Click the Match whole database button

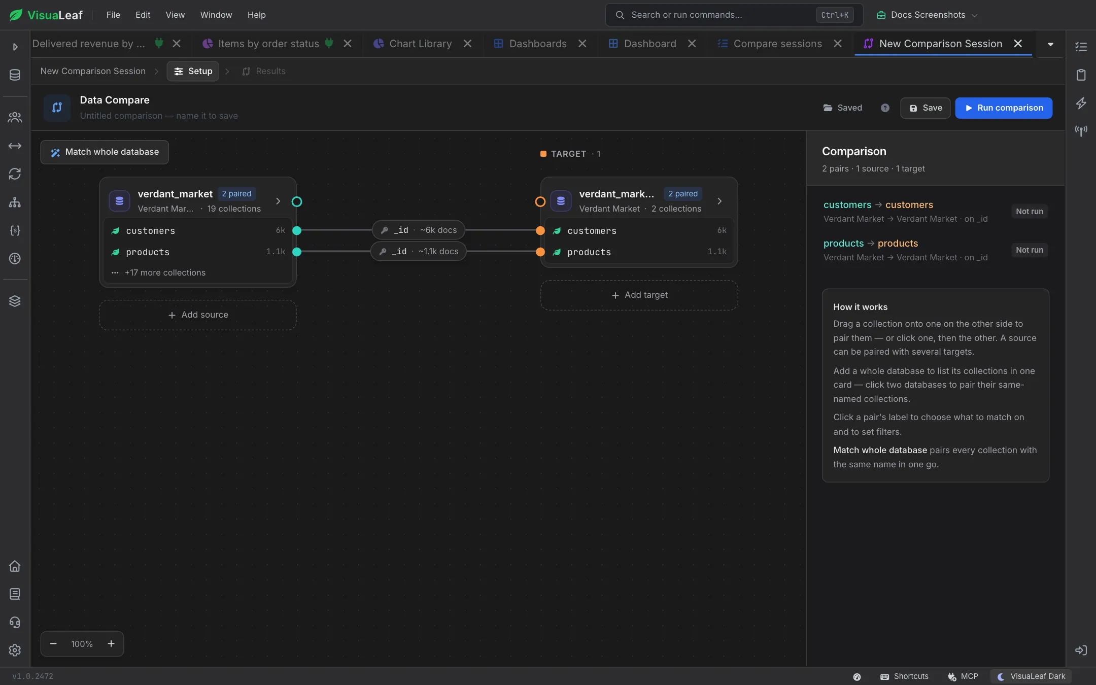point(105,152)
